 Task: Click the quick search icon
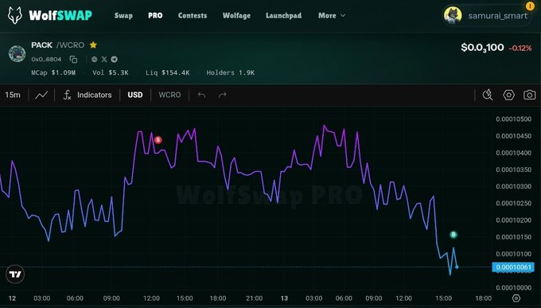488,95
